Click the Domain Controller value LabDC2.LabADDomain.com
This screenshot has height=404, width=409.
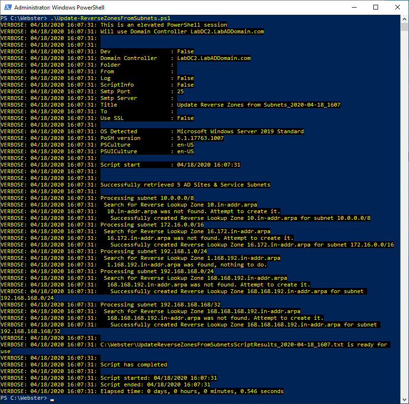pos(213,58)
